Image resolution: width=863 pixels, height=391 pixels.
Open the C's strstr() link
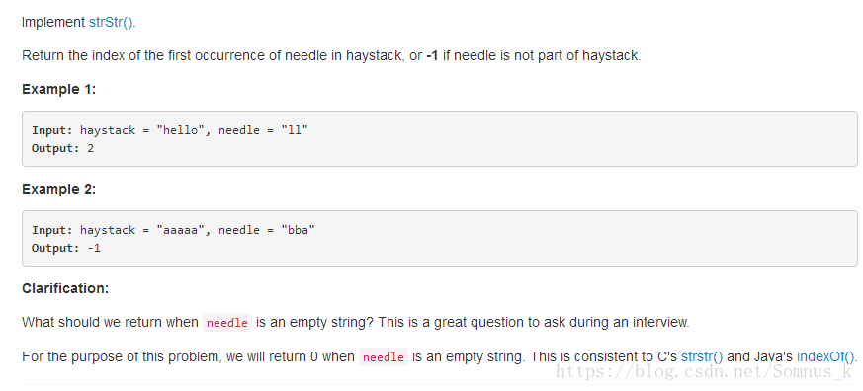[702, 356]
